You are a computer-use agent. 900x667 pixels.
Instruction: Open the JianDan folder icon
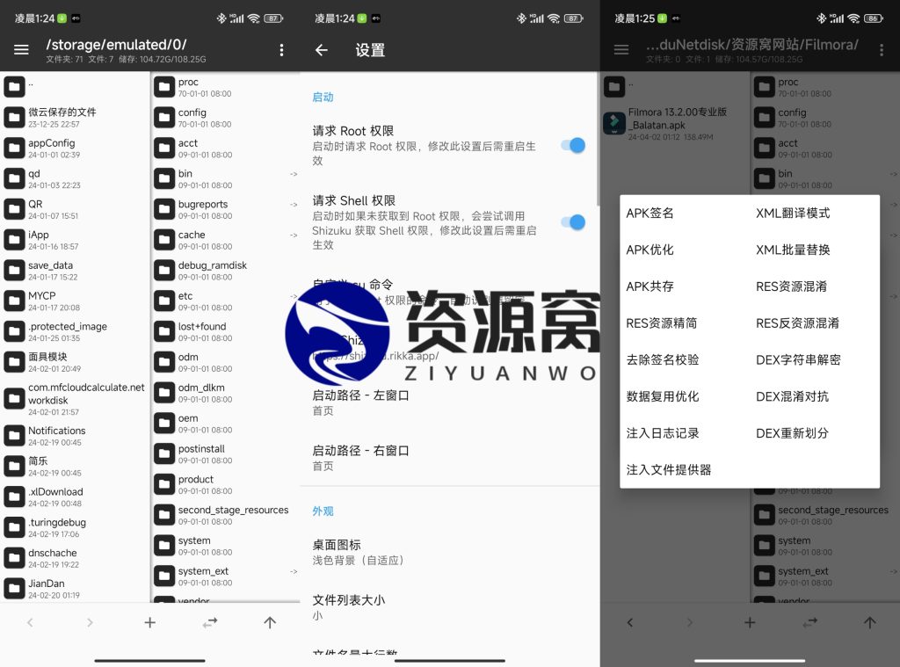[14, 589]
